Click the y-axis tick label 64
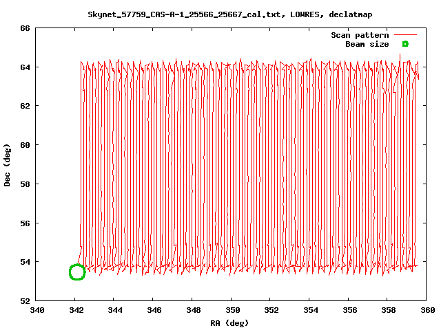This screenshot has width=441, height=330. point(25,67)
